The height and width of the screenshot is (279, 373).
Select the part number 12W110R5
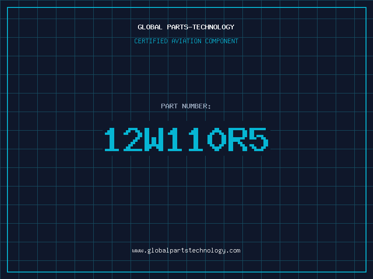(x=186, y=139)
